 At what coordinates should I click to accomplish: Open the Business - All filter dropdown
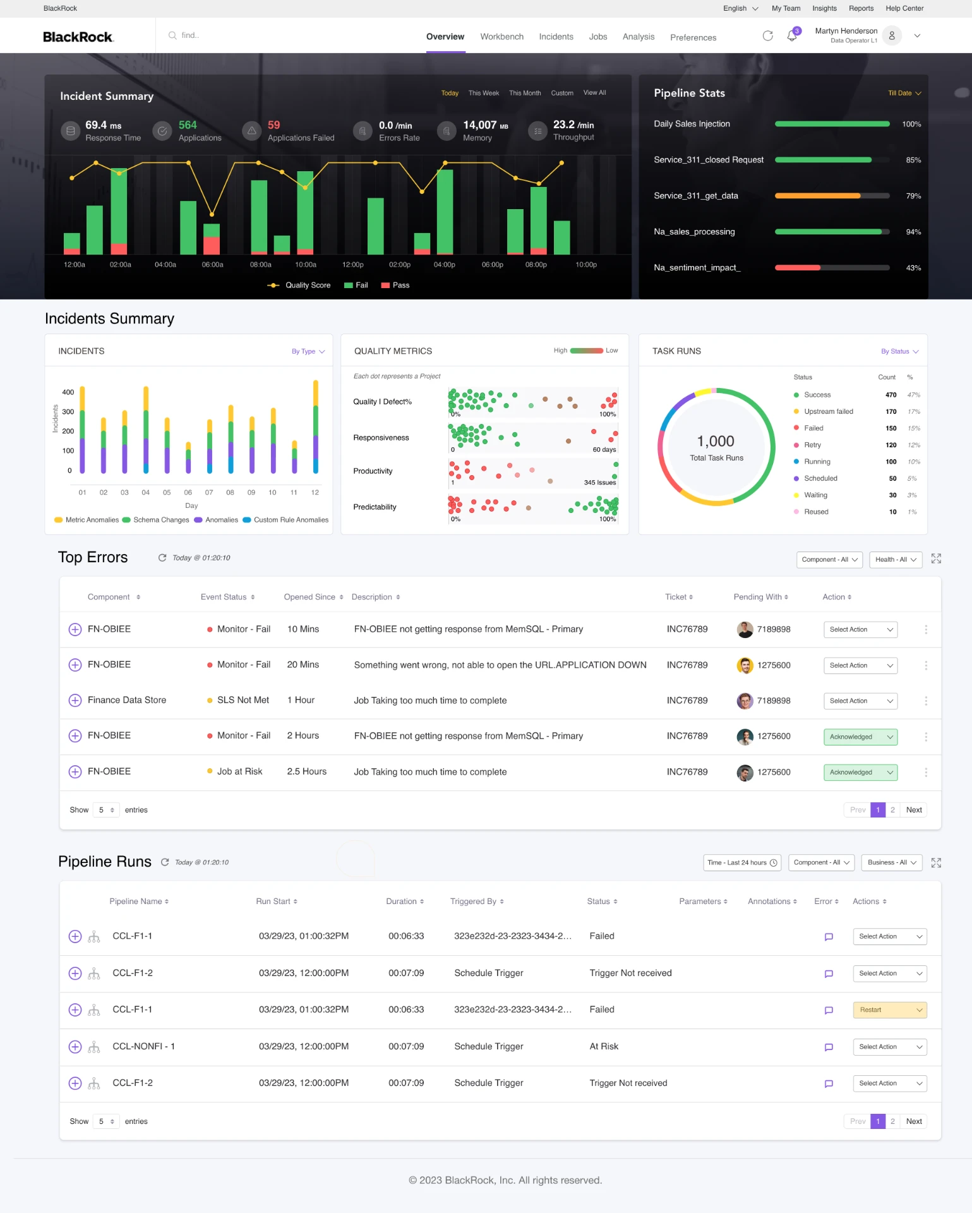(892, 863)
